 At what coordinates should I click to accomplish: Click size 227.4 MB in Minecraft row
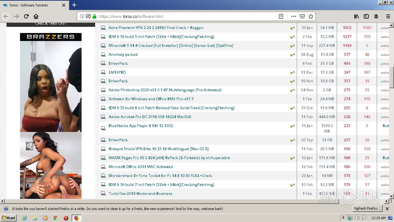(x=327, y=46)
